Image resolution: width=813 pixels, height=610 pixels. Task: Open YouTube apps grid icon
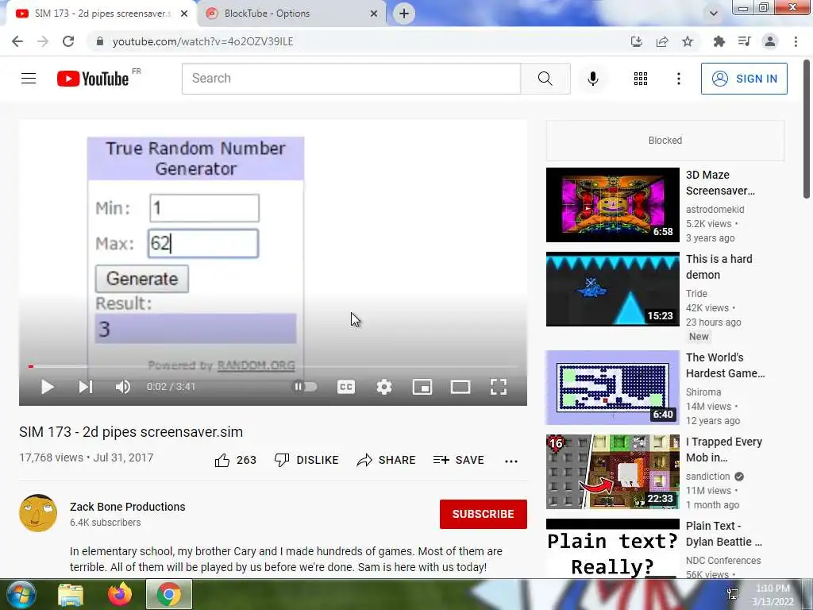click(x=641, y=79)
